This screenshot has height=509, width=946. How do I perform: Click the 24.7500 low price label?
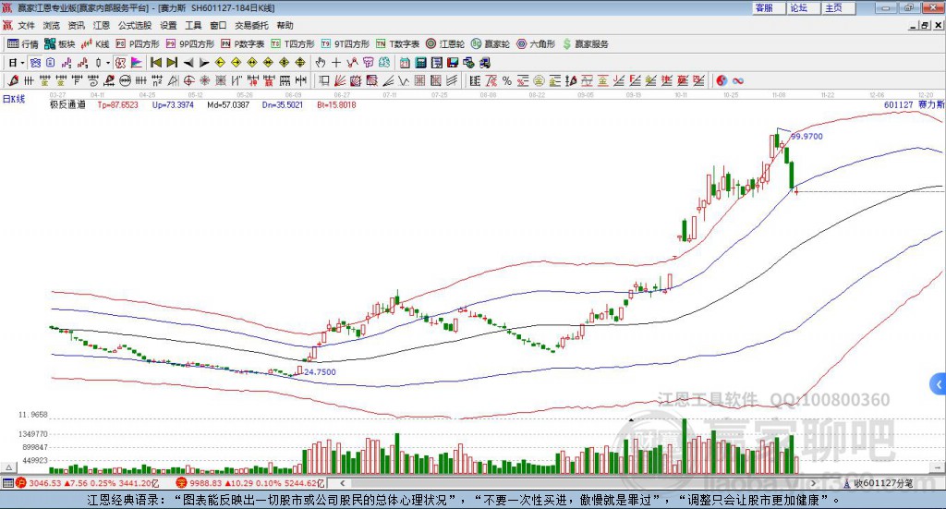click(320, 372)
